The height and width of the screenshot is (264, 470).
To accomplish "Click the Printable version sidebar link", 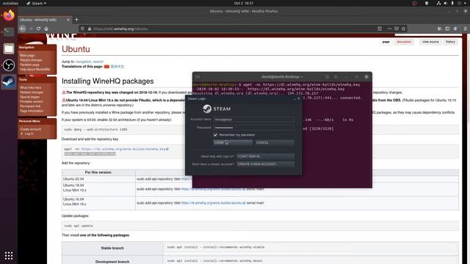I will pyautogui.click(x=32, y=101).
